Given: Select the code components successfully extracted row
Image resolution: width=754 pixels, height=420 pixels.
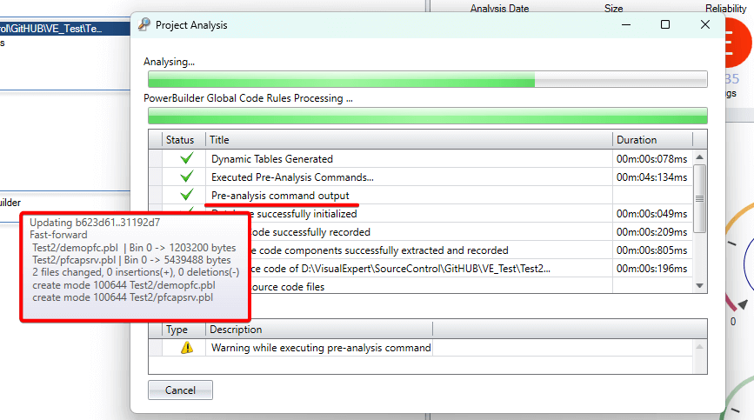Looking at the screenshot, I should [471, 250].
